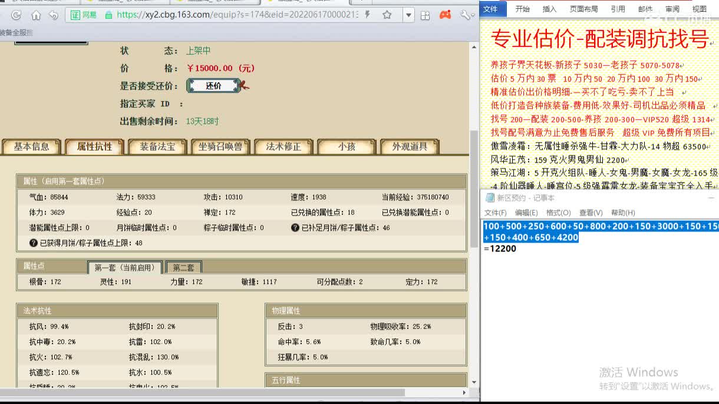The height and width of the screenshot is (404, 719).
Task: Click the 上架中 status text
Action: pyautogui.click(x=199, y=51)
